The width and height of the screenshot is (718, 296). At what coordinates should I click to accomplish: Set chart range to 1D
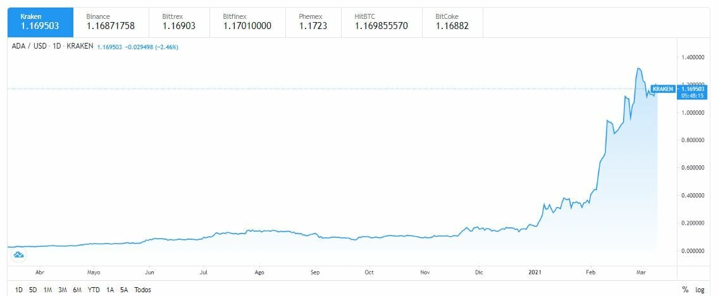point(20,290)
